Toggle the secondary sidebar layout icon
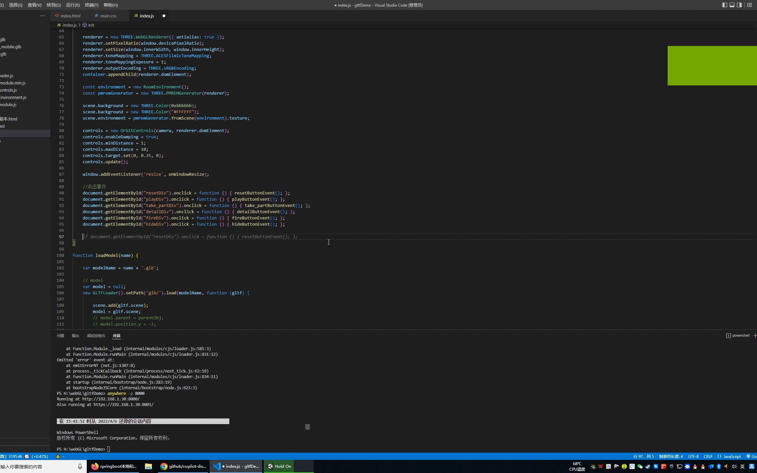The image size is (757, 473). click(739, 5)
